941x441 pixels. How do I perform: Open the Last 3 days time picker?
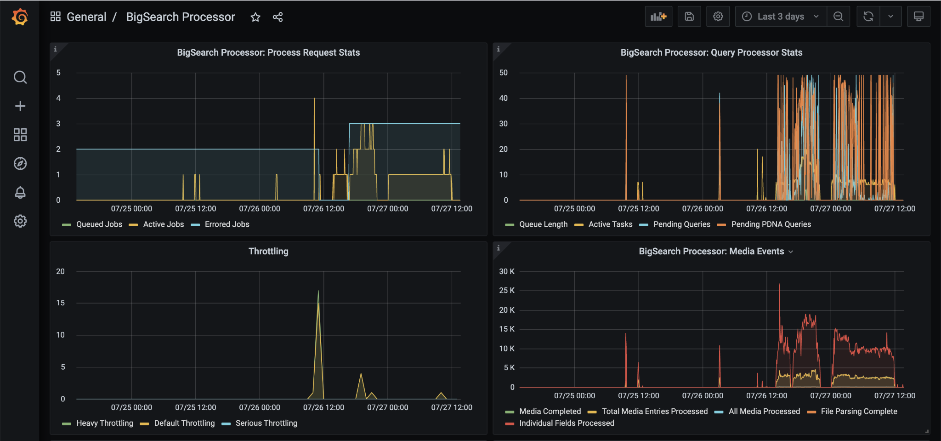tap(781, 17)
